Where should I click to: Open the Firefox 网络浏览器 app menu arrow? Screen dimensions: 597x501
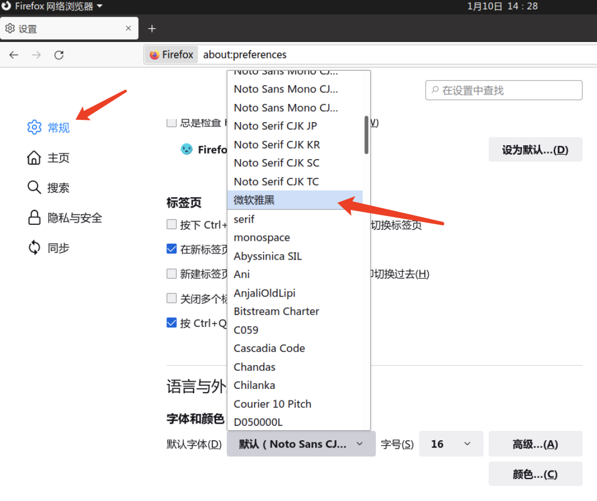tap(99, 6)
